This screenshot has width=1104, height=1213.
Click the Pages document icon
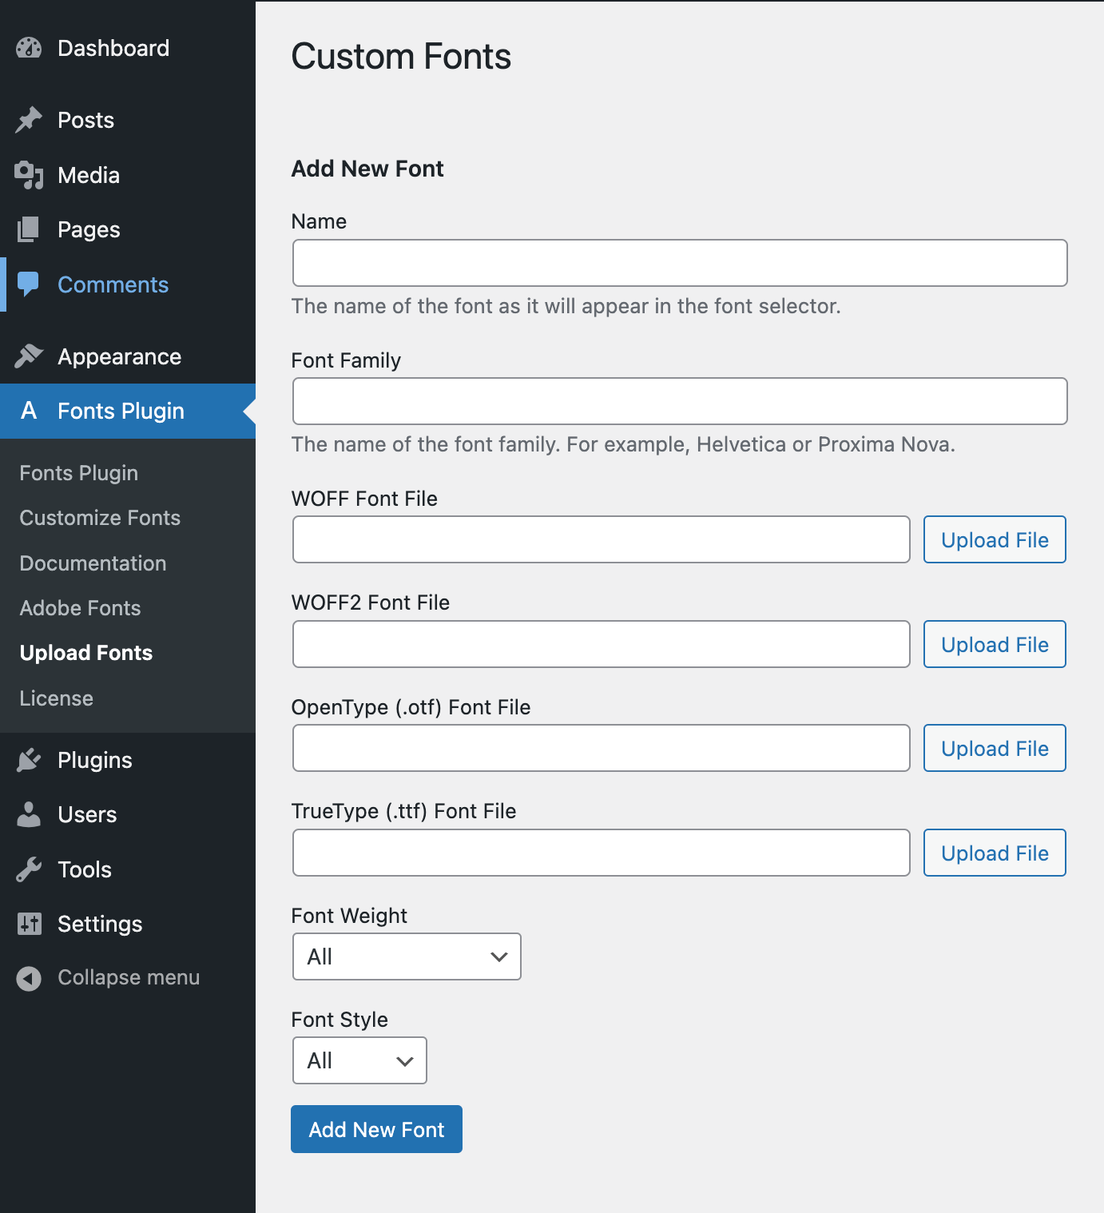click(29, 229)
